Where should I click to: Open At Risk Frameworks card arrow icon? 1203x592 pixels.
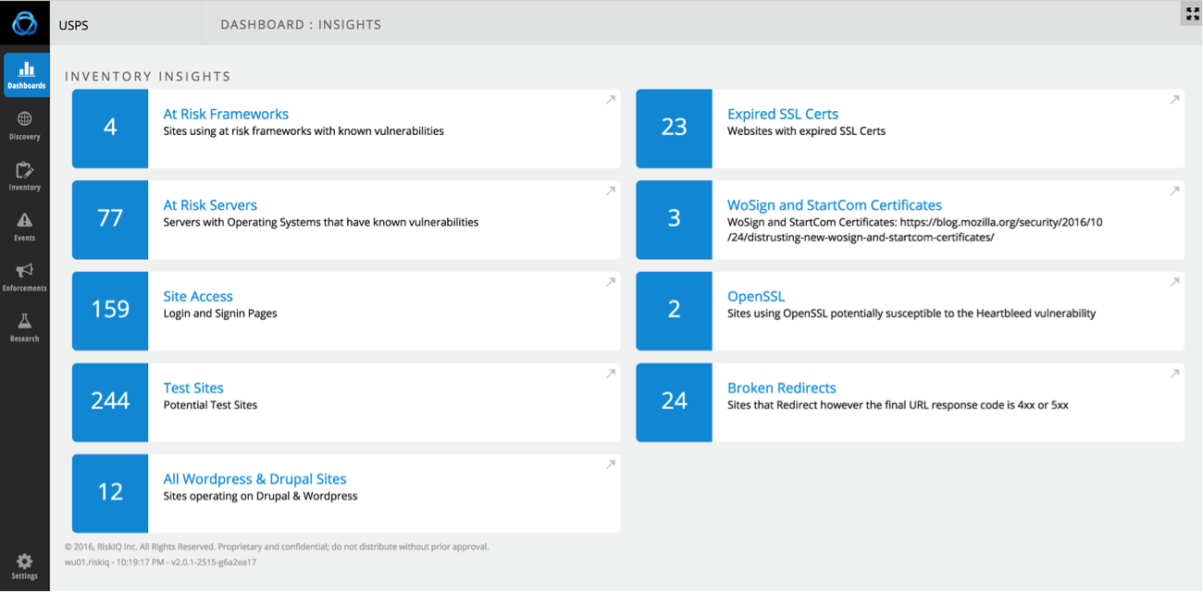pos(611,100)
